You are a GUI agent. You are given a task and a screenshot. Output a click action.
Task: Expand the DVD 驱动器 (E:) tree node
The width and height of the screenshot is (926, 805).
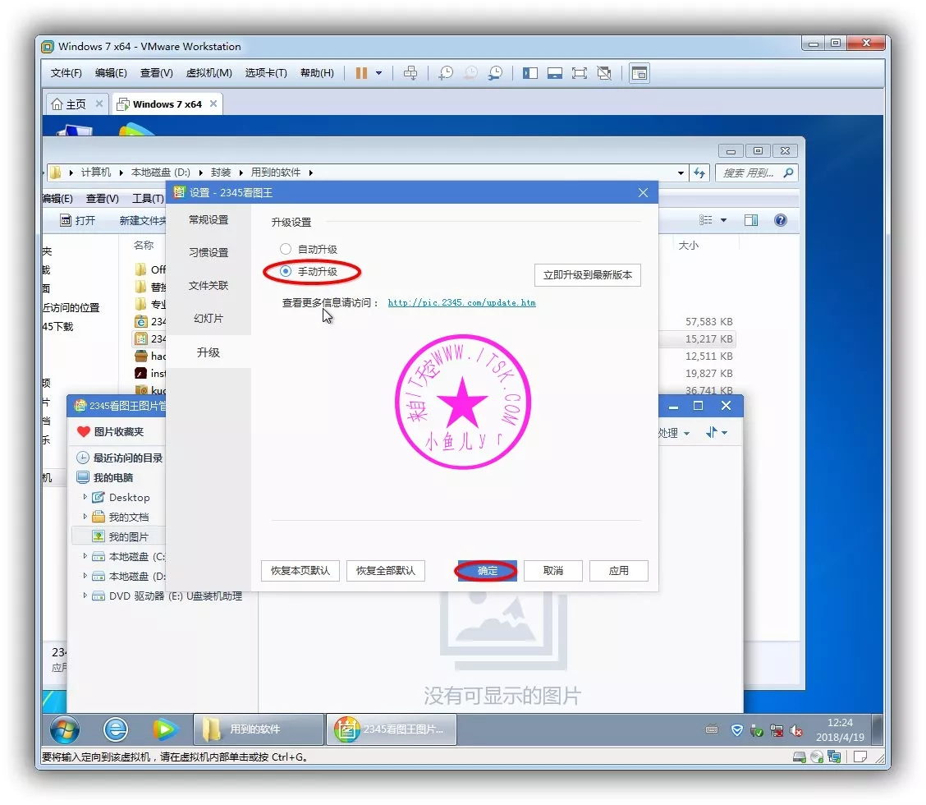coord(85,596)
